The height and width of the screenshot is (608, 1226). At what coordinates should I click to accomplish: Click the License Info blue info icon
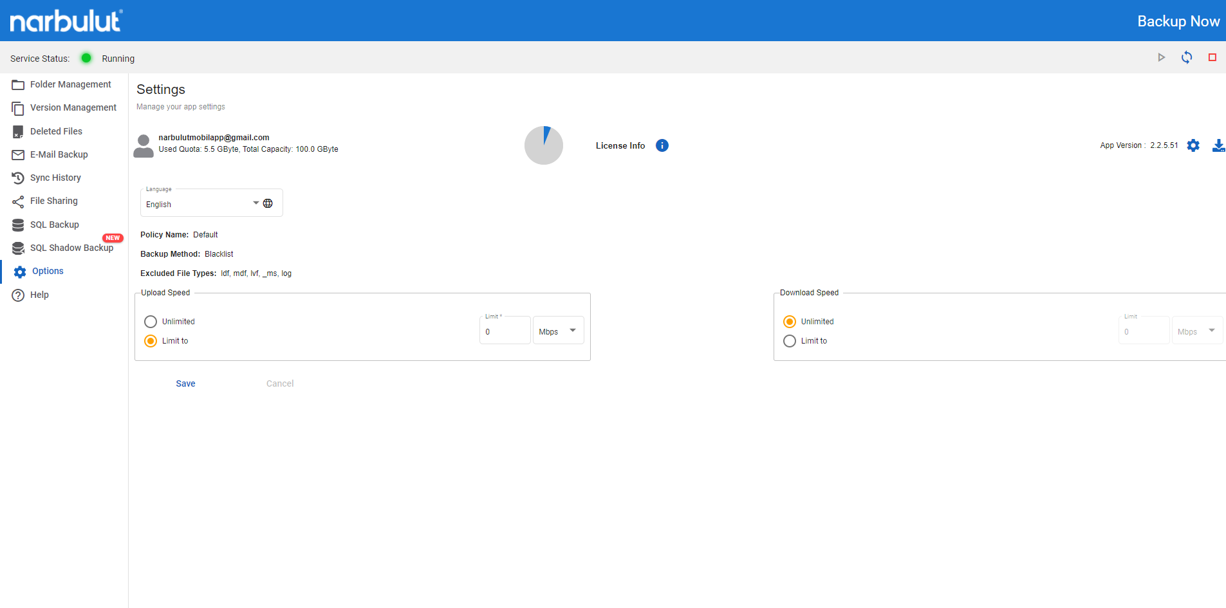(662, 145)
